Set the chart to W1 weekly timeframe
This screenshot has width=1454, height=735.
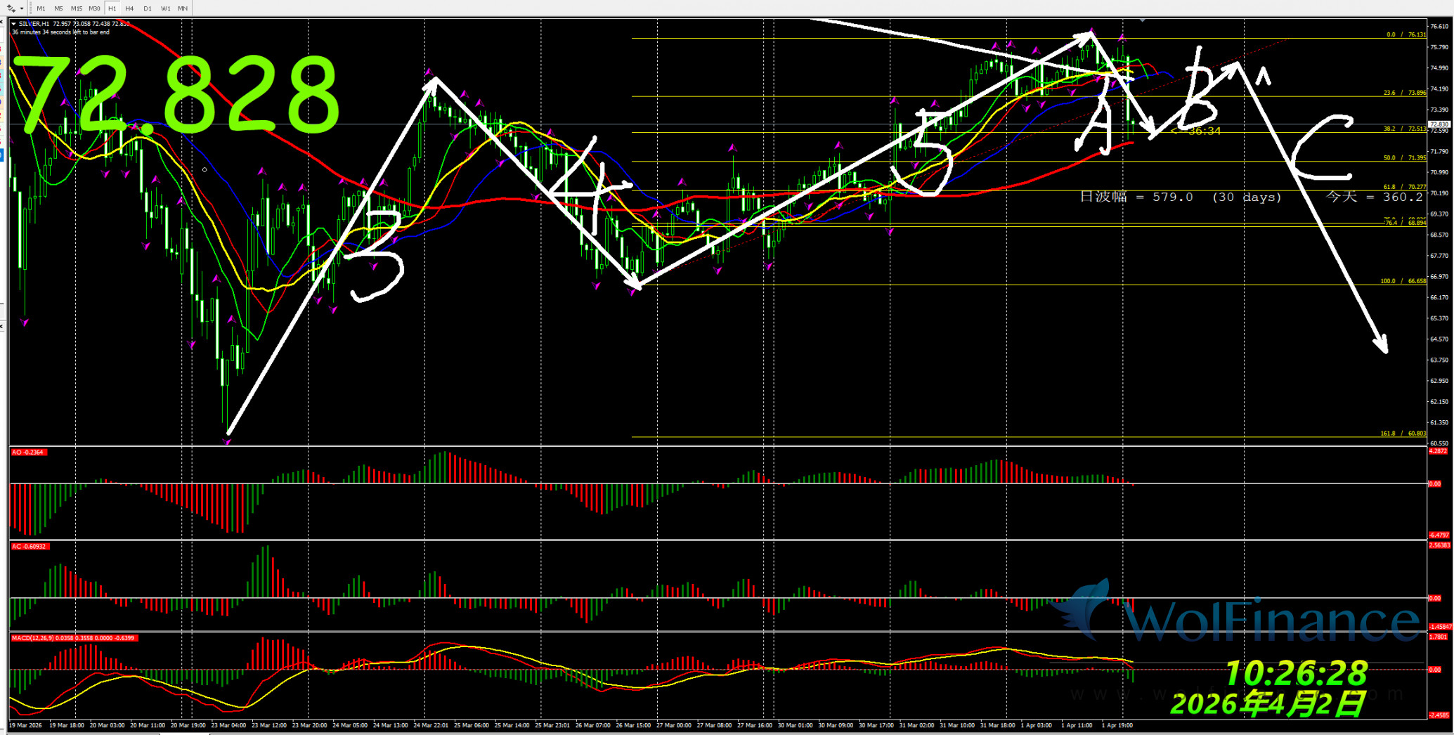tap(165, 8)
